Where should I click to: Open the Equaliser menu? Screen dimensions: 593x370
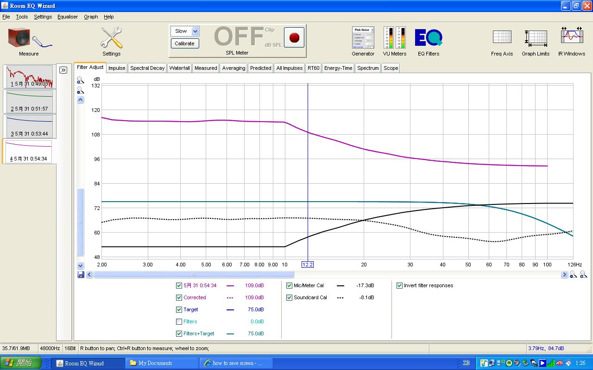[x=68, y=17]
